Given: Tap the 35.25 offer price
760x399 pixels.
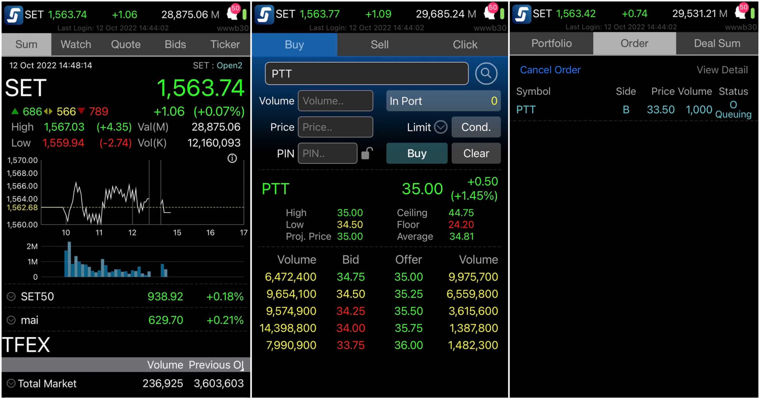Looking at the screenshot, I should point(408,294).
